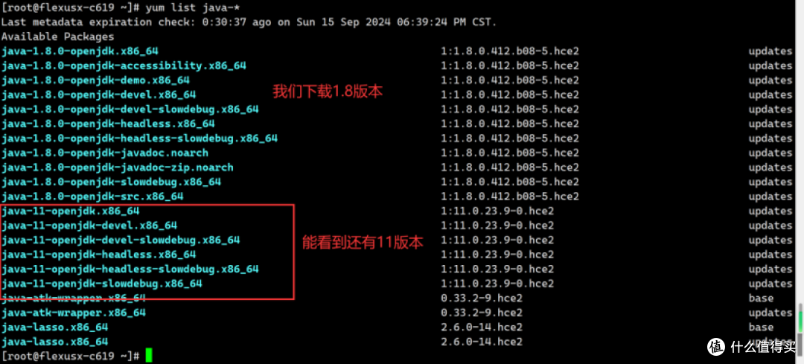
Task: Select the 'Last metadata expiration check' line
Action: pyautogui.click(x=249, y=22)
